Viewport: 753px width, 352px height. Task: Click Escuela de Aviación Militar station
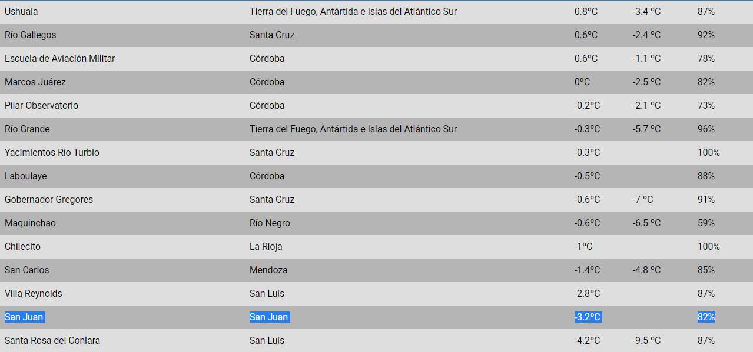tap(59, 59)
